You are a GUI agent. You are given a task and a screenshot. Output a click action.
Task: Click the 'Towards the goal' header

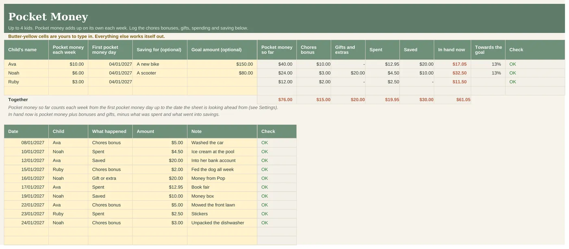tap(488, 50)
